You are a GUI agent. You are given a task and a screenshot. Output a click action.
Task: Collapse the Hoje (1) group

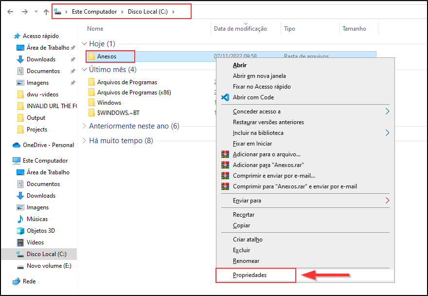[x=84, y=44]
